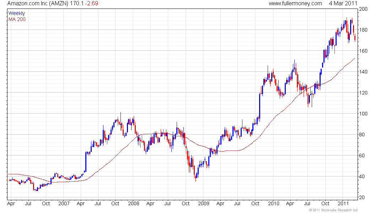Click the 160 price axis label
This screenshot has height=213, width=391.
click(363, 51)
